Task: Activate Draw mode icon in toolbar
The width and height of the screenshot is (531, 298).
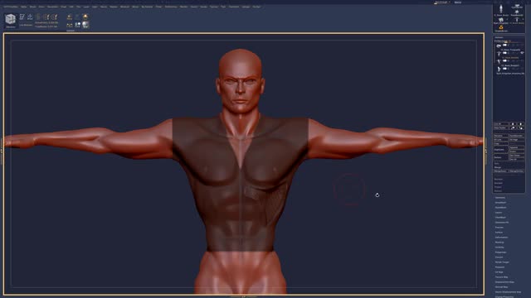Action: coord(30,17)
